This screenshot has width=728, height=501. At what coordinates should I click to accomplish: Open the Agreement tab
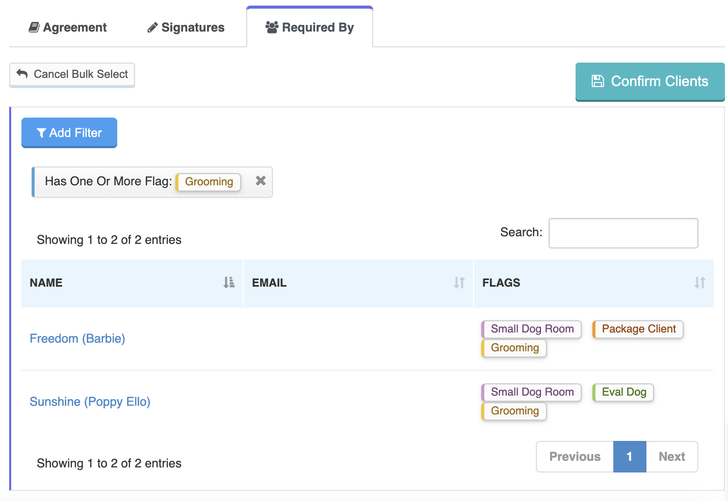coord(67,27)
